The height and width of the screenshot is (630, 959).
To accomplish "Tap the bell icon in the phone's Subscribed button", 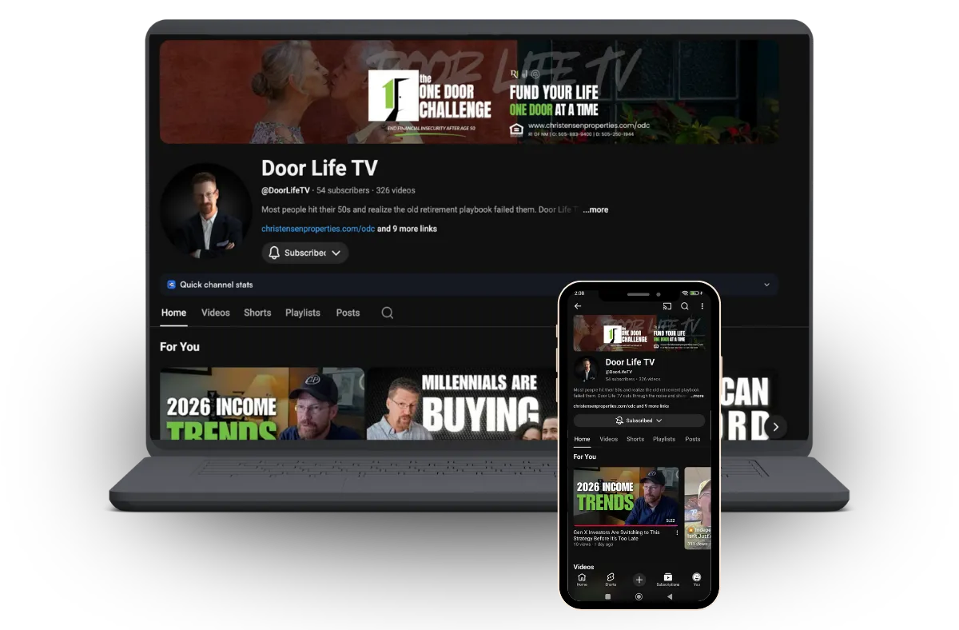I will [619, 421].
